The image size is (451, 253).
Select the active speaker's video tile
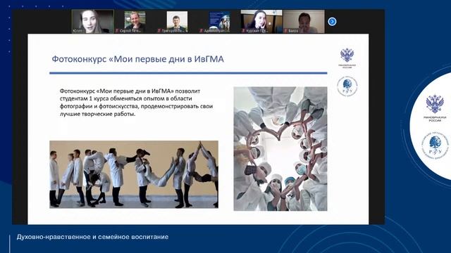point(92,22)
